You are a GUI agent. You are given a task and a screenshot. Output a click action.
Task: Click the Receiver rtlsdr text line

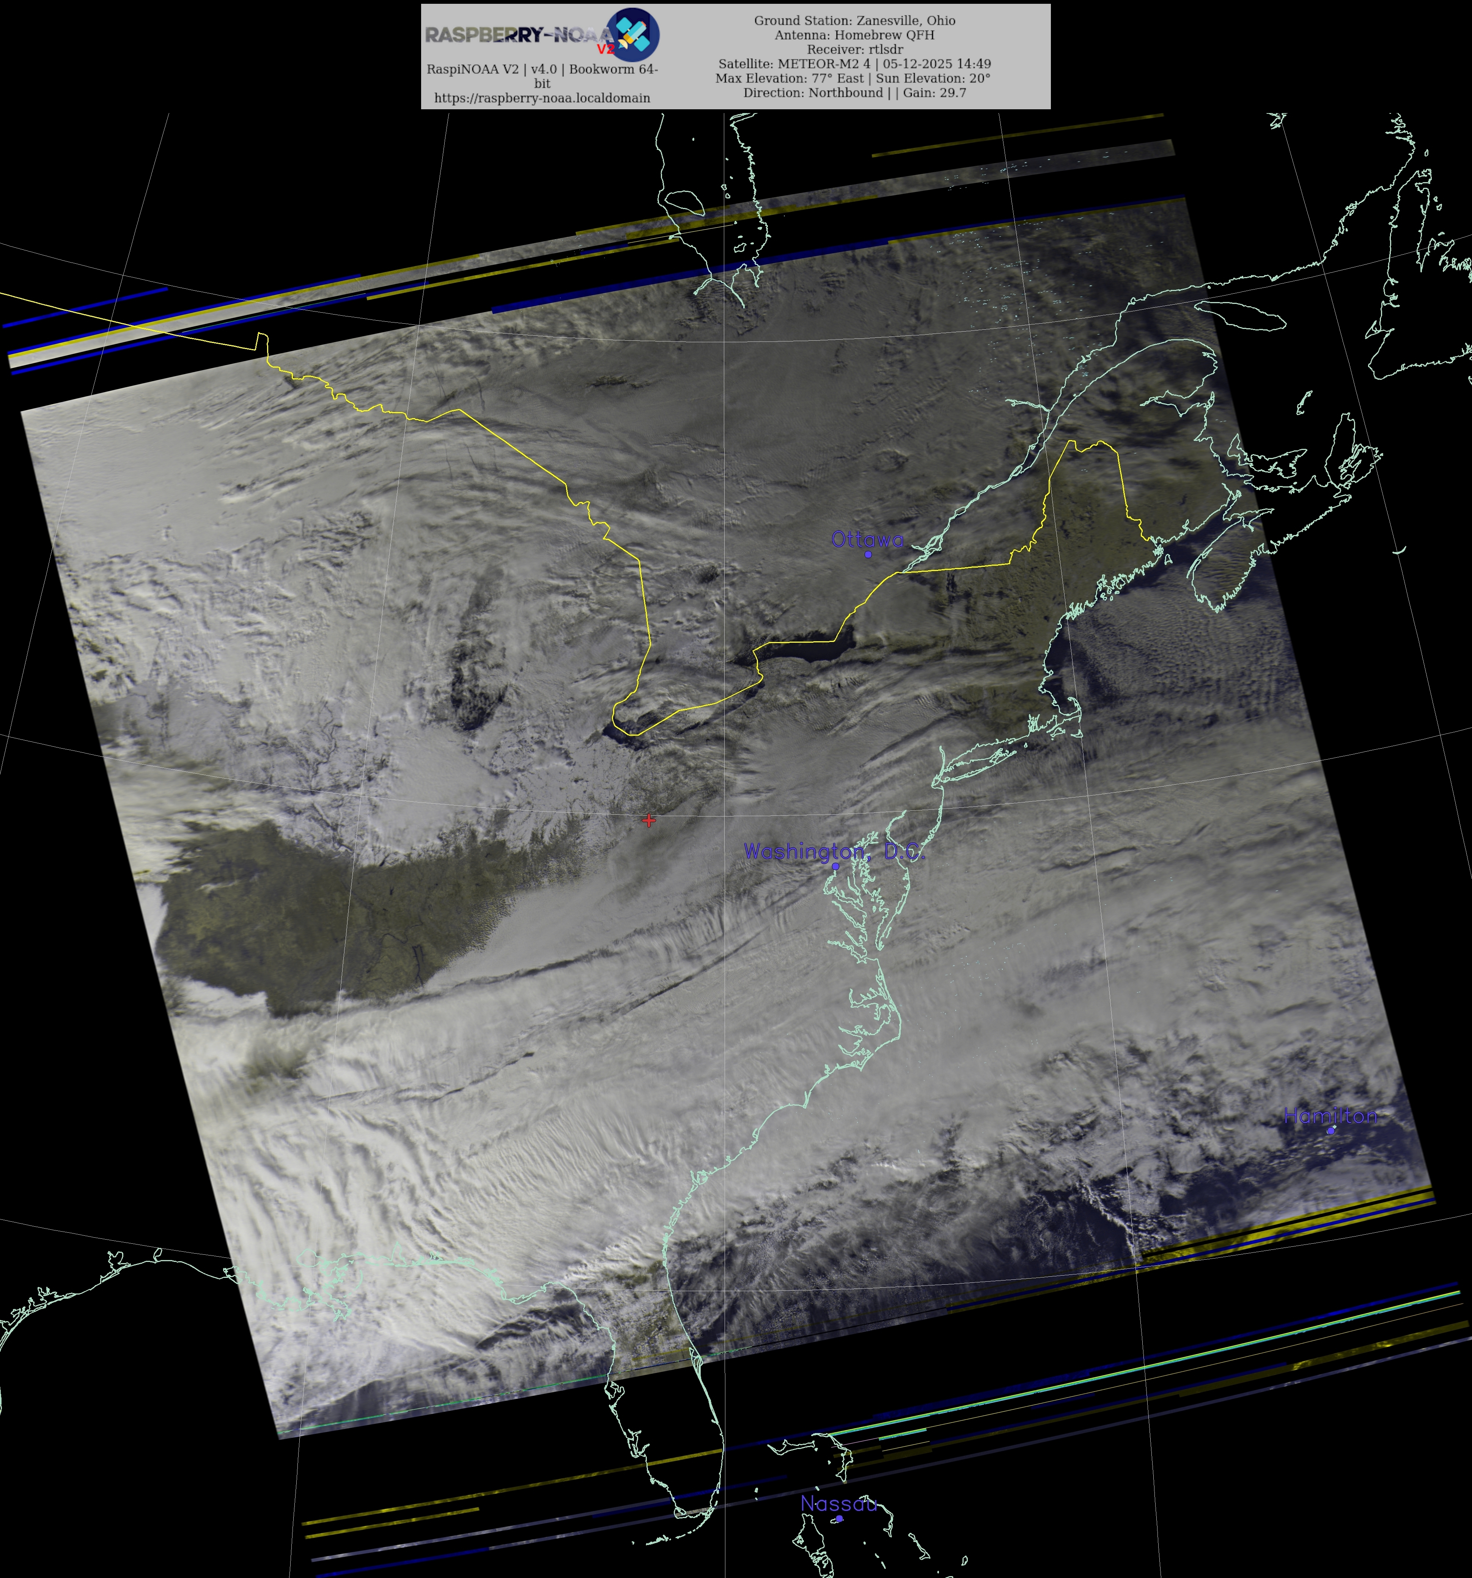pyautogui.click(x=854, y=49)
